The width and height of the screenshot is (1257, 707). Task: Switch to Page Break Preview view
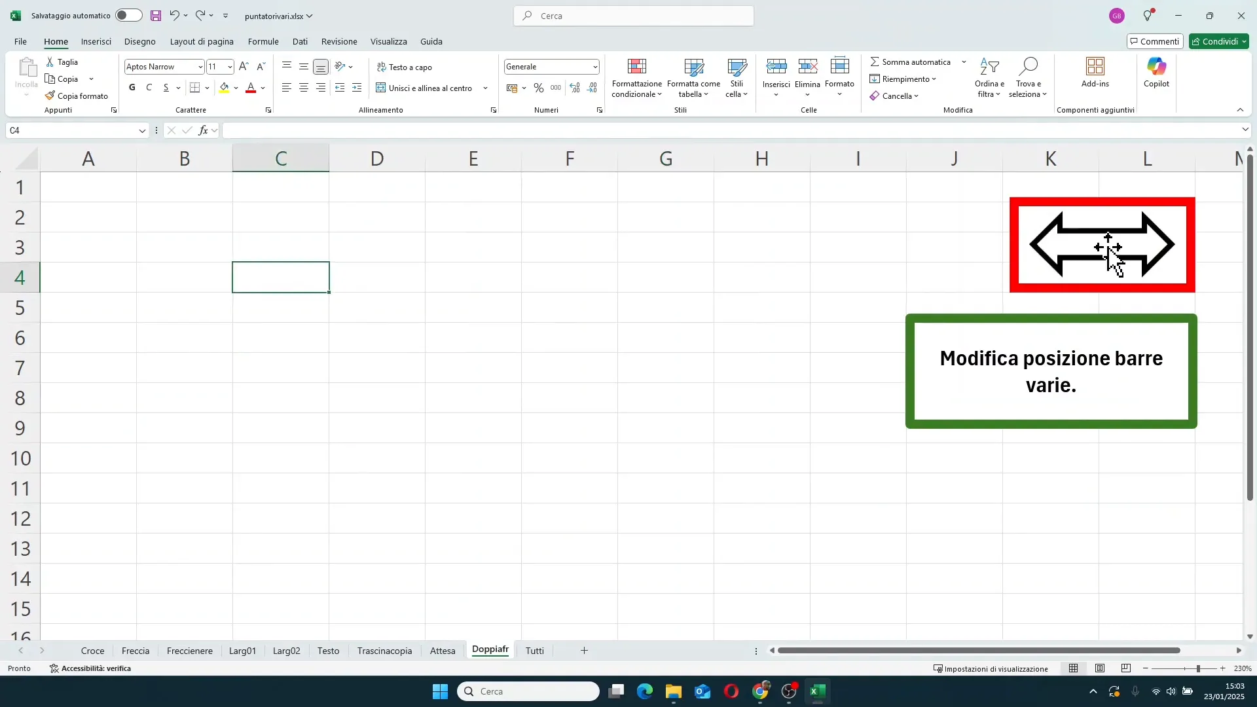click(x=1126, y=668)
